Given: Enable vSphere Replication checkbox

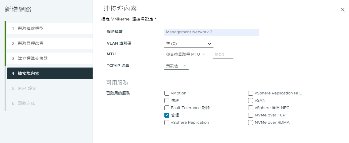Looking at the screenshot, I should pyautogui.click(x=167, y=123).
